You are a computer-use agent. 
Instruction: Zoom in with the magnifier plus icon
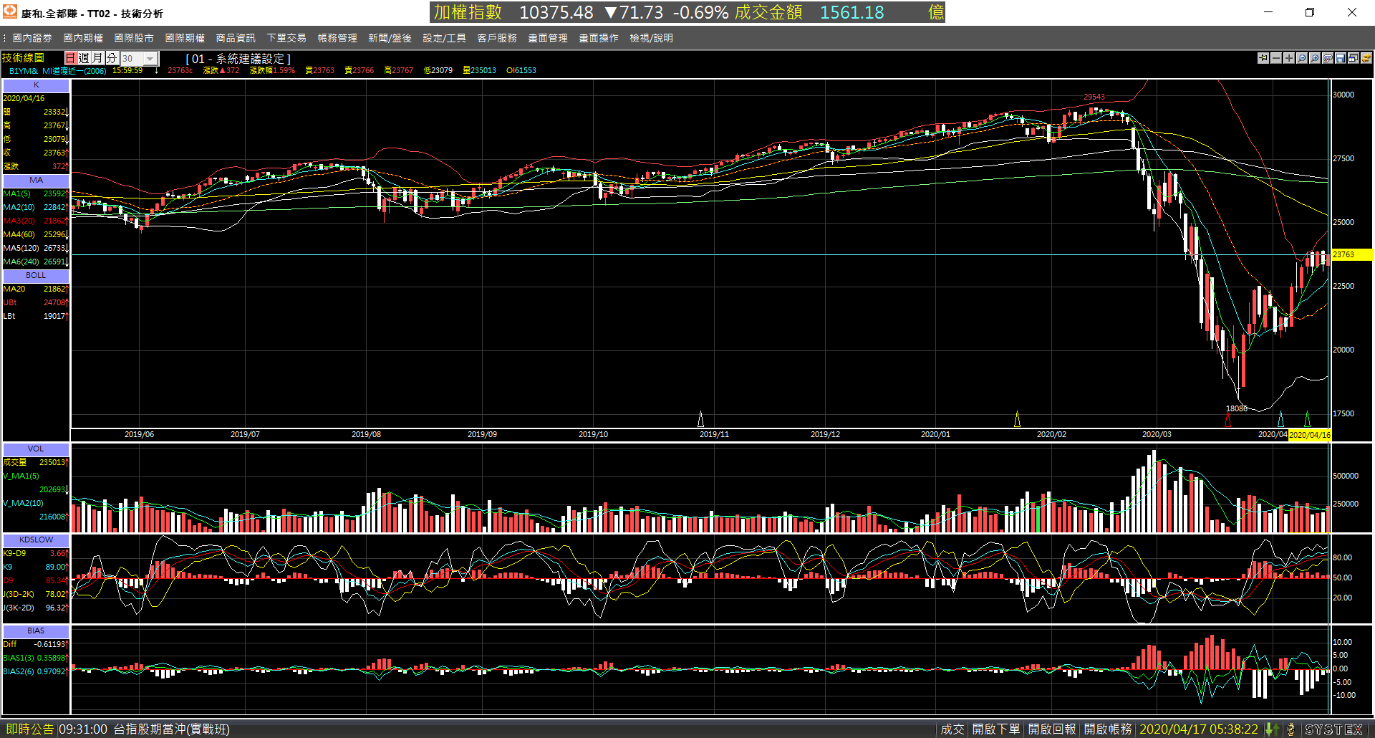[1315, 58]
